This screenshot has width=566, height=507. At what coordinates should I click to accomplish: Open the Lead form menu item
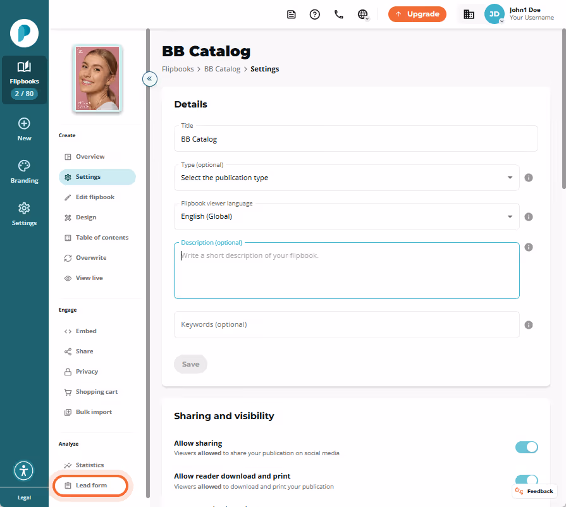(x=90, y=486)
